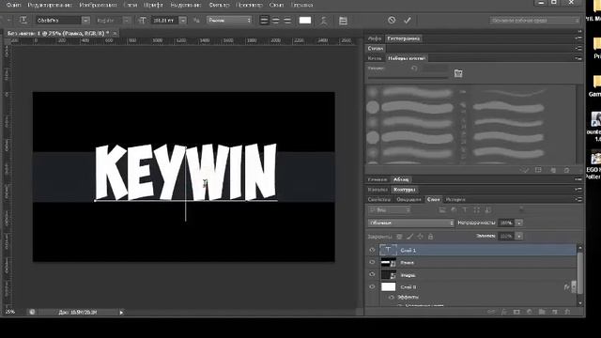The height and width of the screenshot is (338, 601).
Task: Create a new layer group
Action: point(542,312)
